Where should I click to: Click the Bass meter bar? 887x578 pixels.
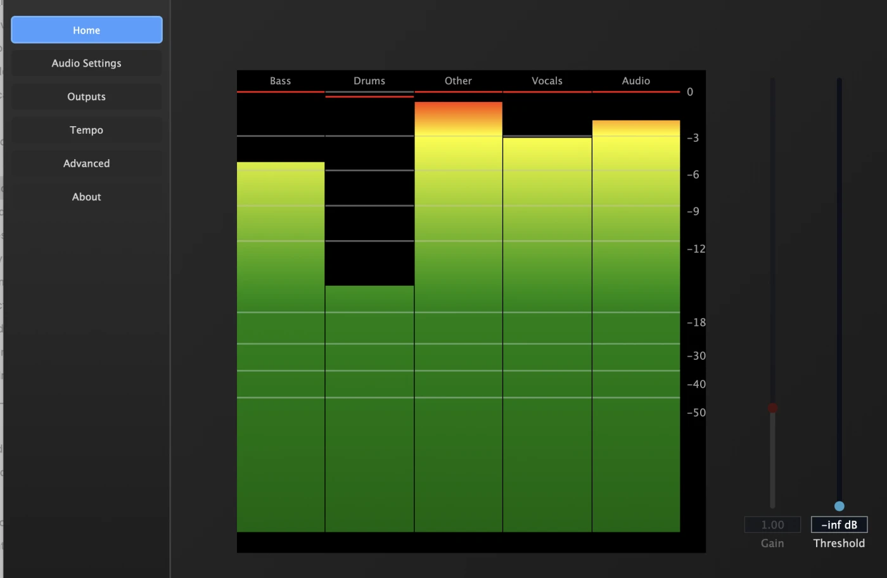coord(281,347)
